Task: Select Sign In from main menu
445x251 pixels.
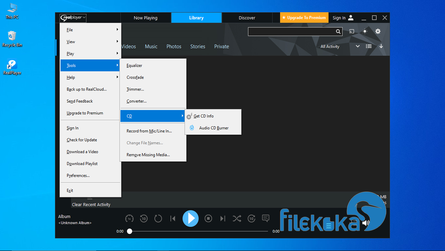Action: 90,128
